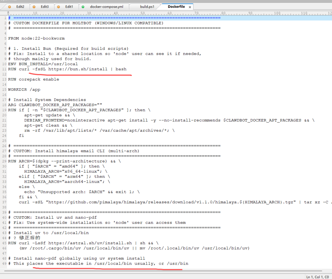The width and height of the screenshot is (332, 279).
Task: Click on the RUN corepack enable line
Action: click(x=34, y=79)
